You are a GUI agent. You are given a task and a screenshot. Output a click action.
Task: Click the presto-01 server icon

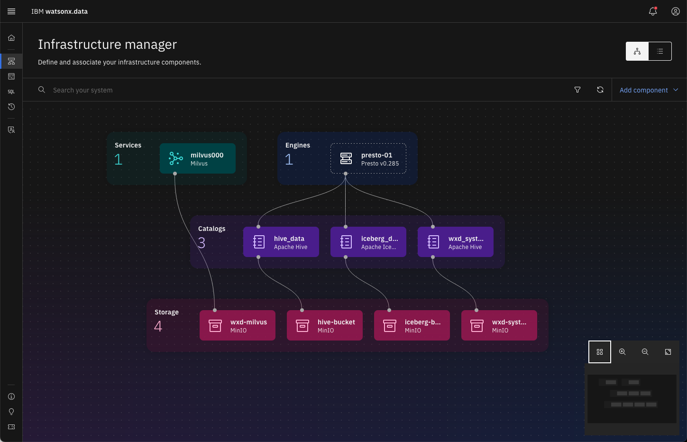pyautogui.click(x=346, y=158)
